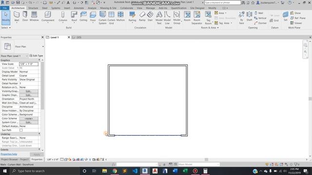The image size is (312, 175).
Task: Click the View Scale value field
Action: [29, 64]
